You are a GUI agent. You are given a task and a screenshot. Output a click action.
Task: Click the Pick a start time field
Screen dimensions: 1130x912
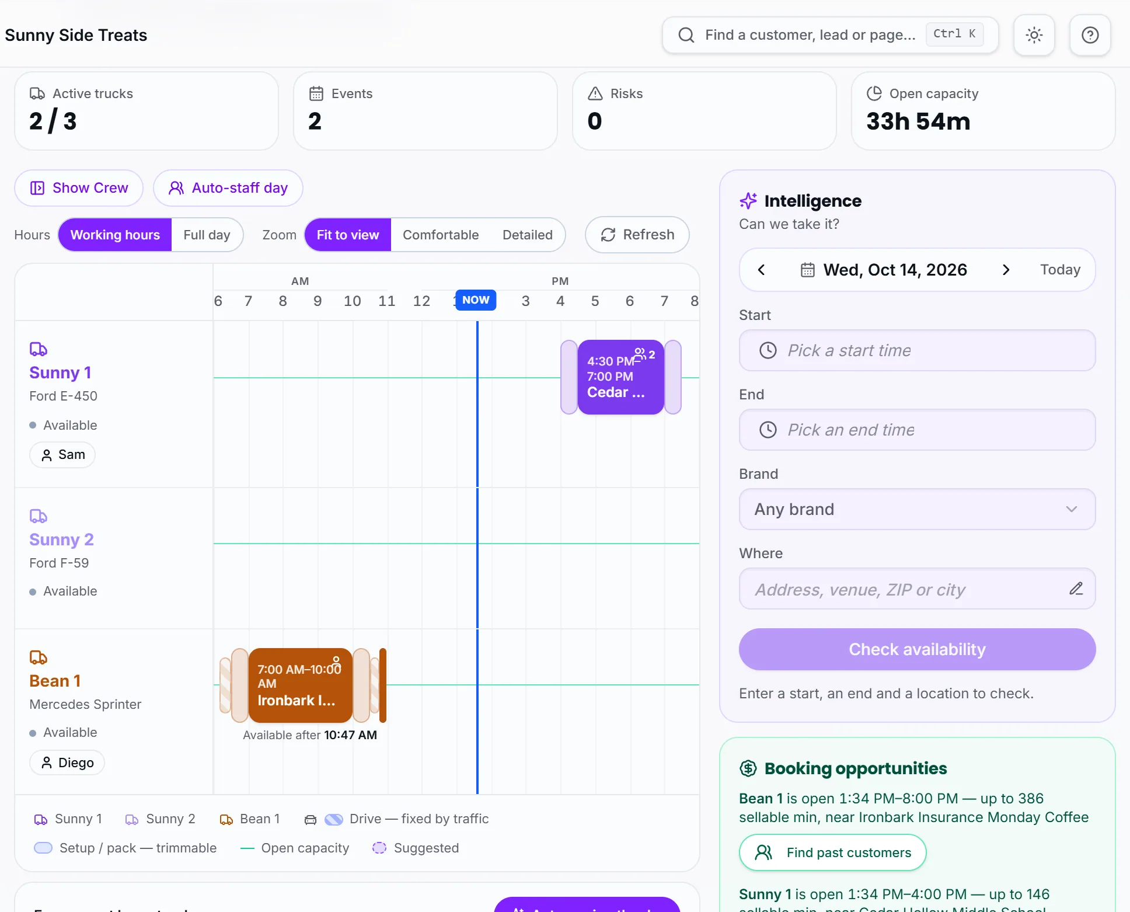coord(917,350)
